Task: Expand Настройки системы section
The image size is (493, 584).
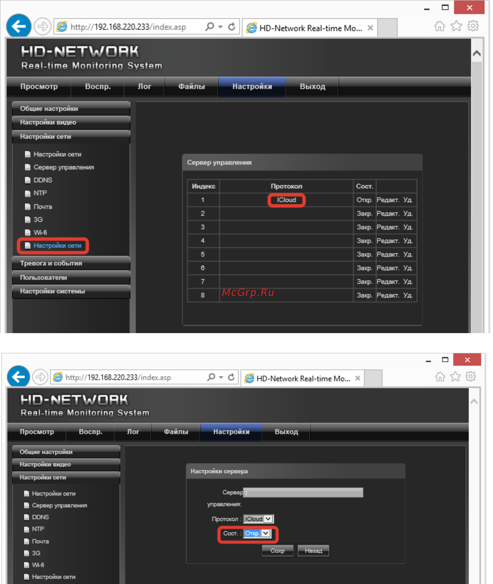Action: pyautogui.click(x=71, y=291)
